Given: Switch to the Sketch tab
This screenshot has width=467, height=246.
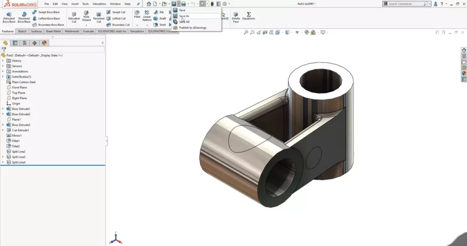Looking at the screenshot, I should (22, 31).
